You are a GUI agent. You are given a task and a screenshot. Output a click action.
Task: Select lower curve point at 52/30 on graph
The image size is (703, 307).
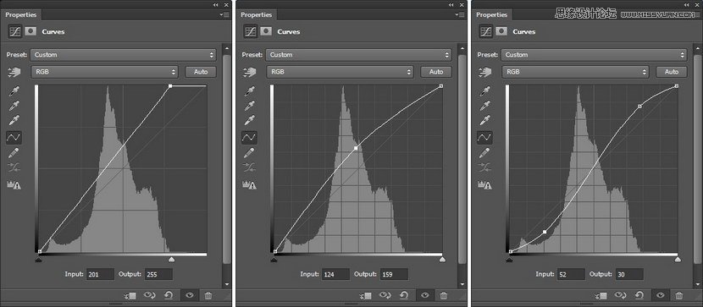coord(545,232)
